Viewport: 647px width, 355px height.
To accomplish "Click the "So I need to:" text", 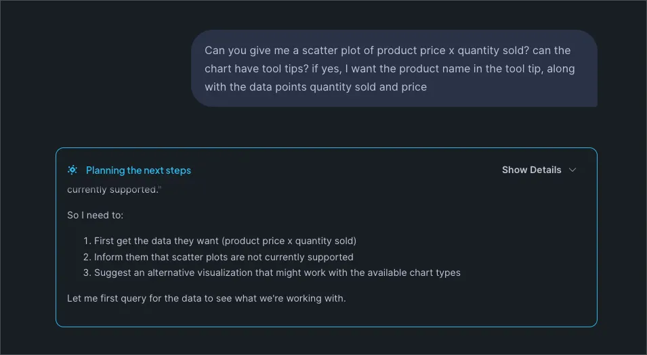I will pos(96,215).
